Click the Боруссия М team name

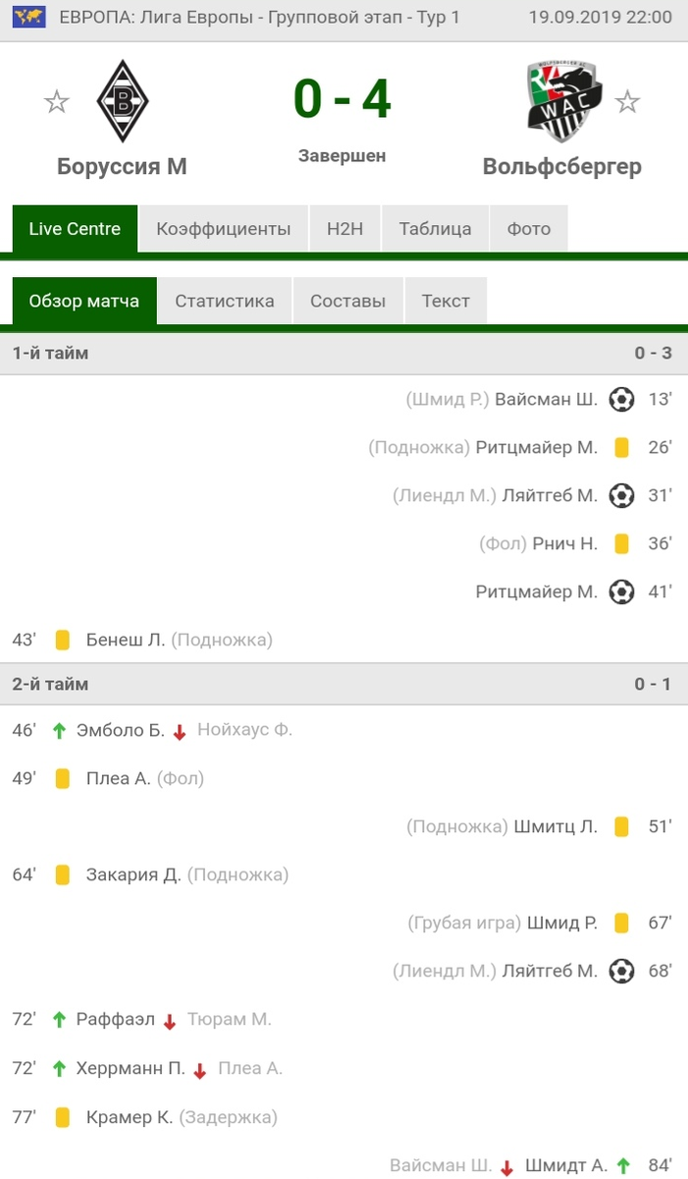coord(122,167)
